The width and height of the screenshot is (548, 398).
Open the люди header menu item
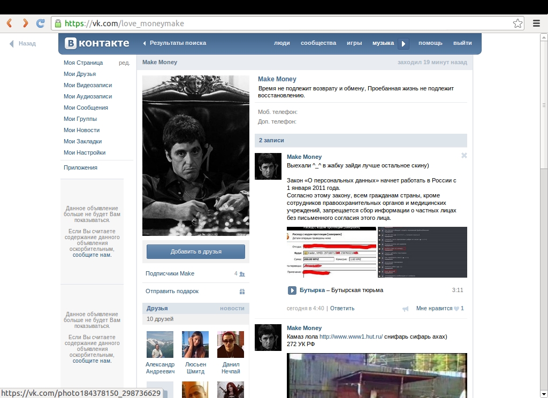tap(281, 43)
